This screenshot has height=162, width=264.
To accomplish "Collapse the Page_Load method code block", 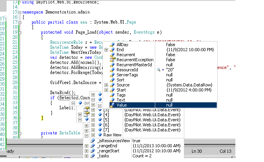I will click(x=20, y=33).
